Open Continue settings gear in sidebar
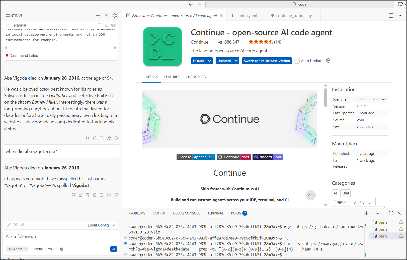 coord(115,16)
